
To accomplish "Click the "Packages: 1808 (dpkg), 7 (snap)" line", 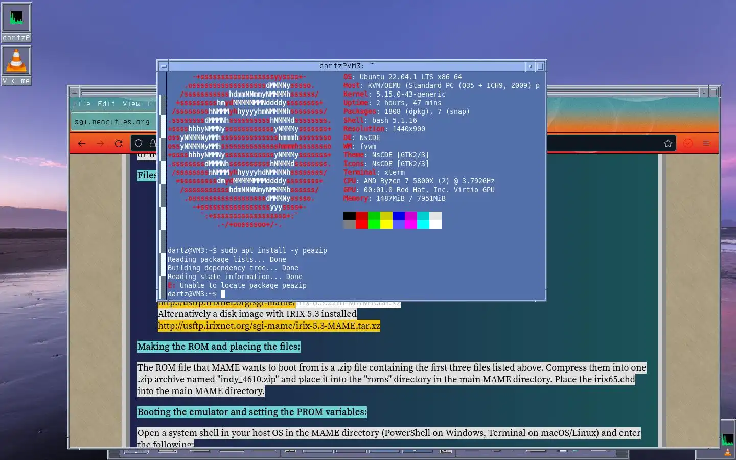I will tap(407, 111).
